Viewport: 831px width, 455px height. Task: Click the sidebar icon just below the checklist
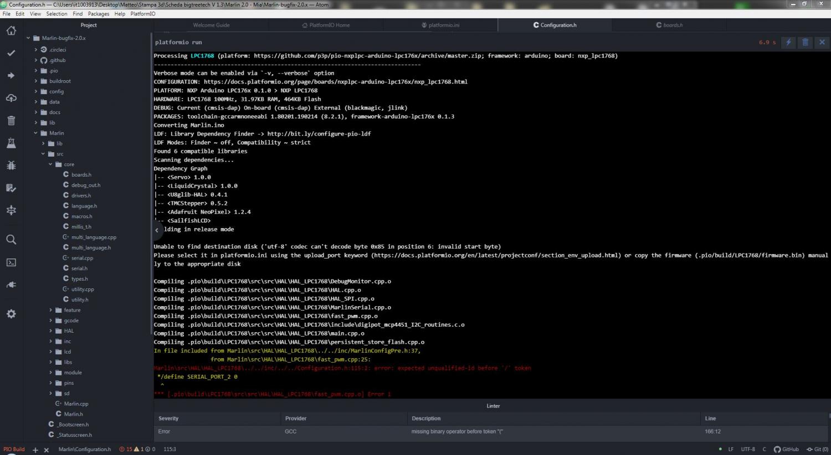click(11, 210)
